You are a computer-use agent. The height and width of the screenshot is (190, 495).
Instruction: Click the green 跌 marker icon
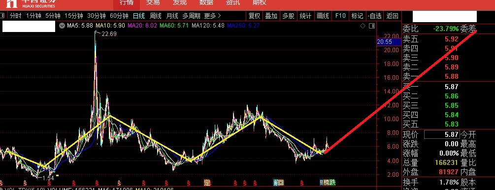point(332,183)
